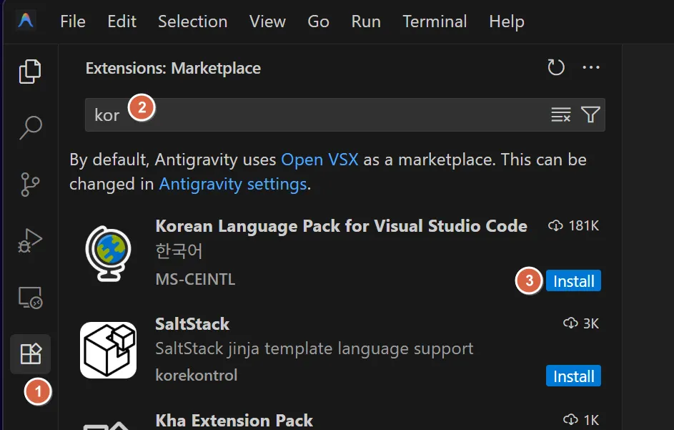Click the Korean Language Pack globe icon
The width and height of the screenshot is (674, 430).
109,253
